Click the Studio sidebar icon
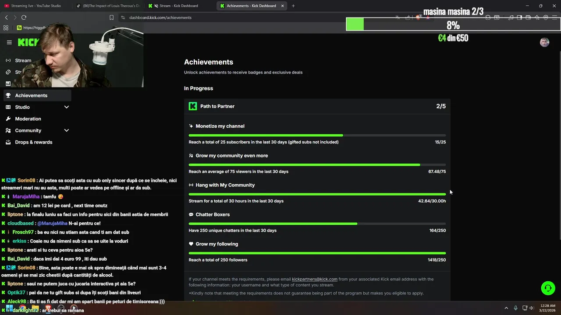The height and width of the screenshot is (315, 561). click(x=8, y=107)
